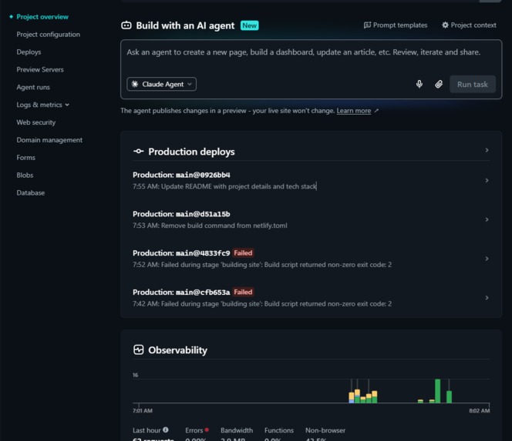Screen dimensions: 512x441
Task: Click the Claude Agent starburst icon
Action: [134, 84]
